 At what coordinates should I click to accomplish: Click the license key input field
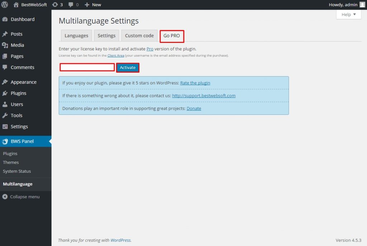tap(87, 67)
